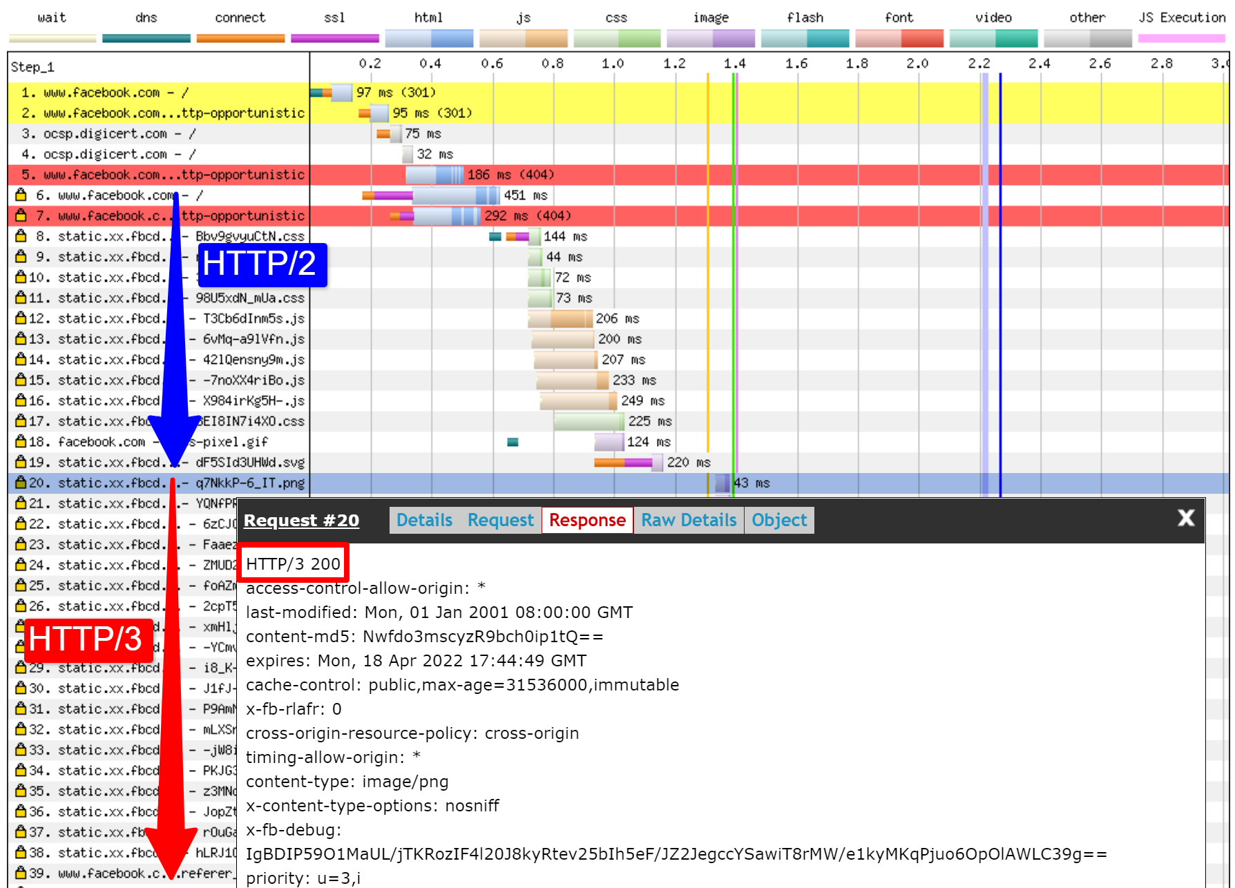Select the Response tab

point(587,520)
